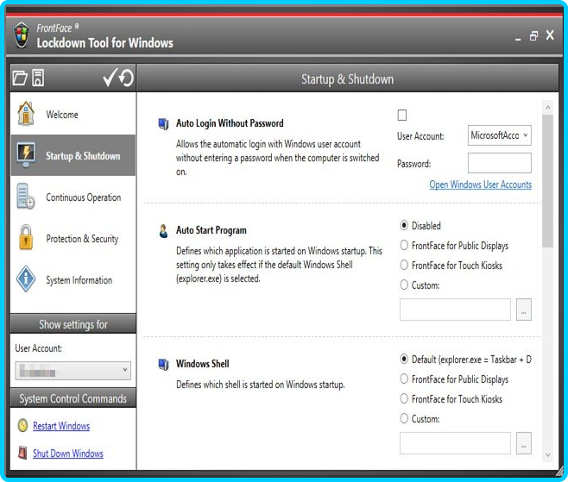Click custom auto start program path field

pyautogui.click(x=455, y=310)
